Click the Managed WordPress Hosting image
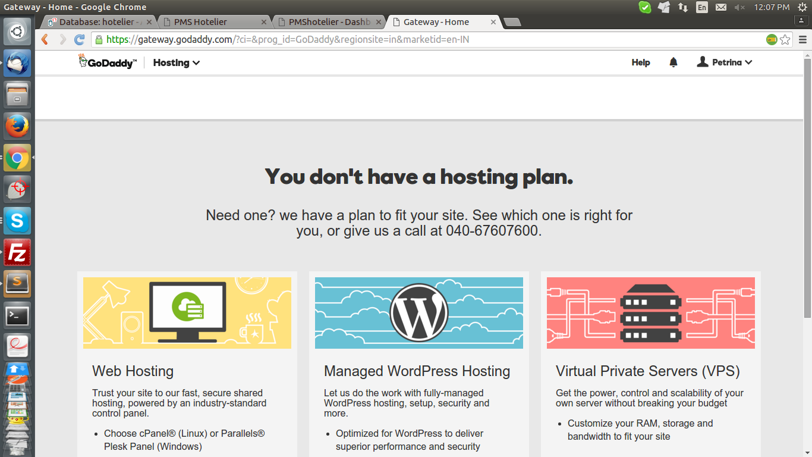The height and width of the screenshot is (457, 812). click(x=418, y=313)
